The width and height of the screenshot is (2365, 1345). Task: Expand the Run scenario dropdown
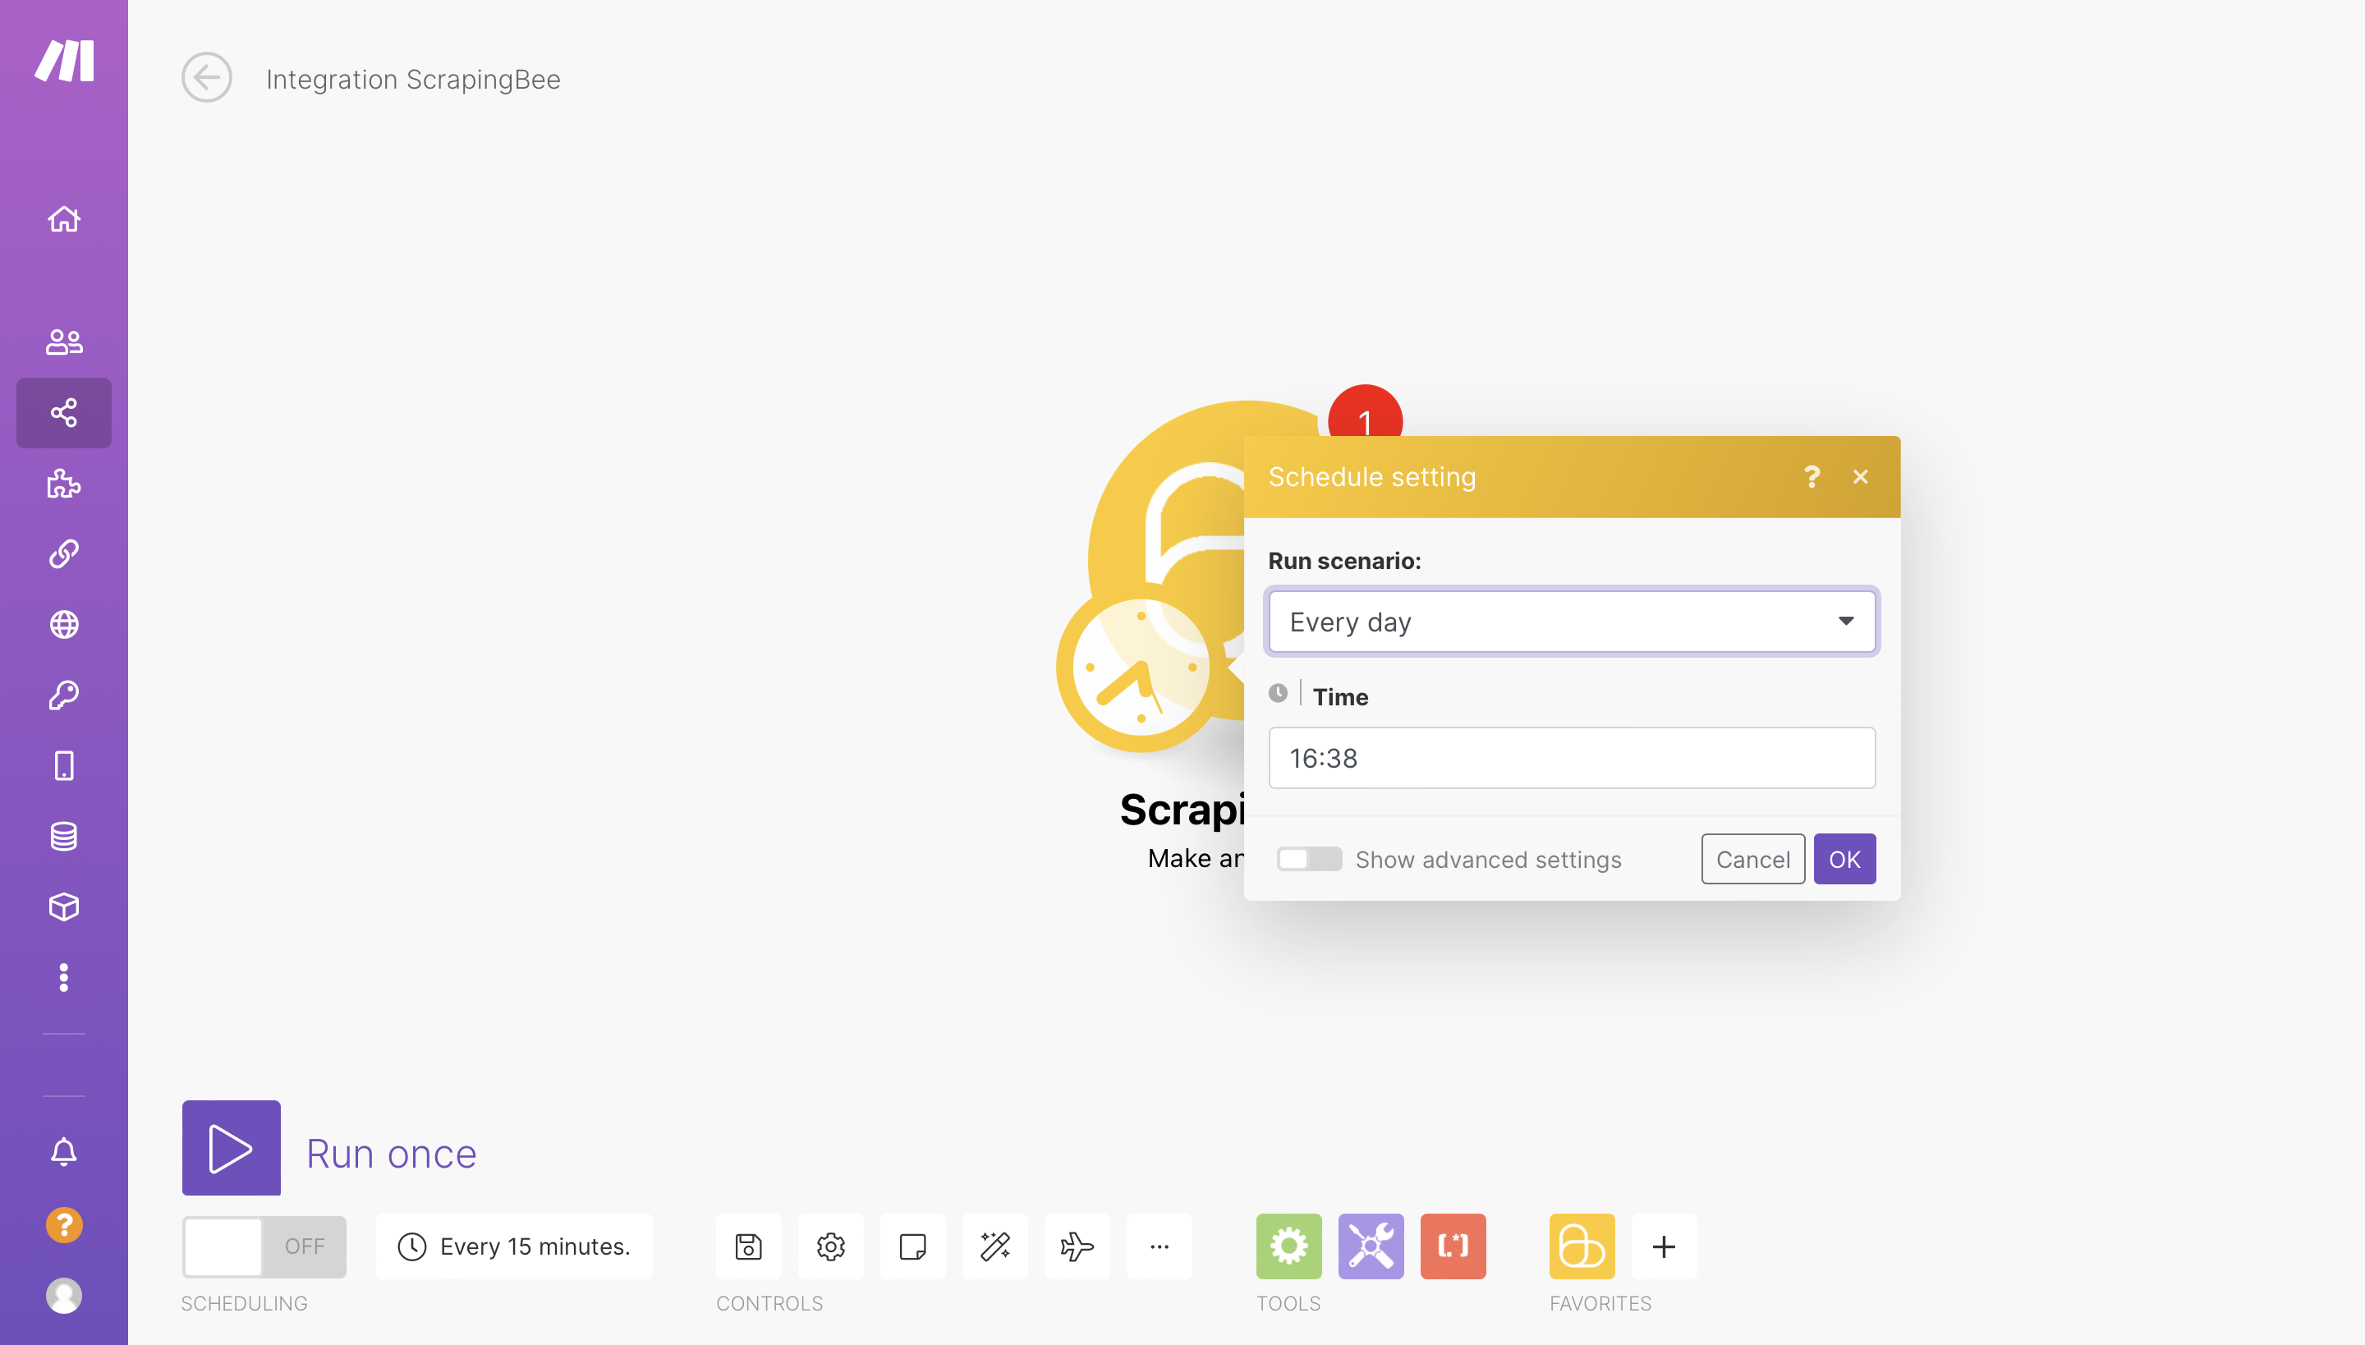coord(1571,621)
